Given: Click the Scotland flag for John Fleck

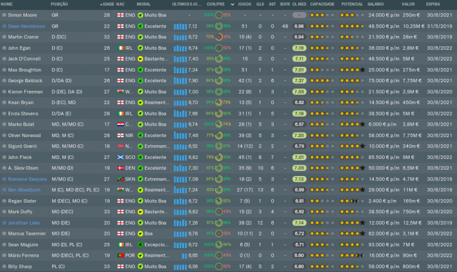Looking at the screenshot, I should [x=120, y=157].
